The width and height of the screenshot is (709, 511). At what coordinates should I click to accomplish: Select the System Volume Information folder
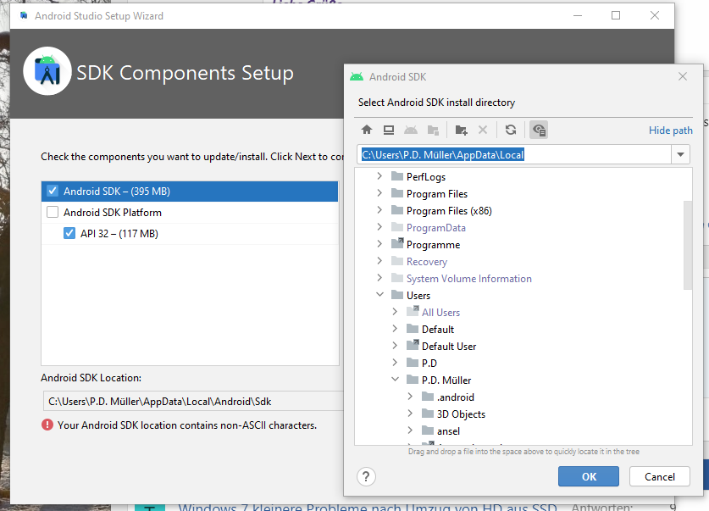pos(469,279)
